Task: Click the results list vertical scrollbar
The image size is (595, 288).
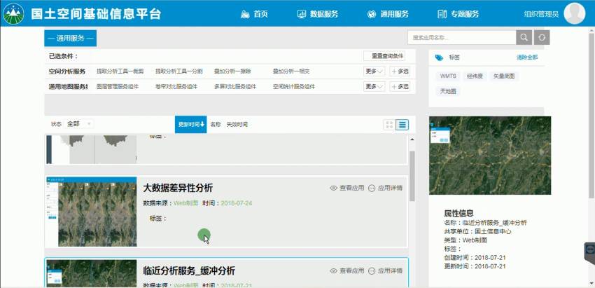Action: (412, 175)
